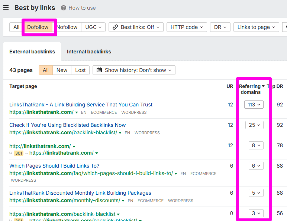The width and height of the screenshot is (287, 221).
Task: Select the New pages filter
Action: (62, 70)
